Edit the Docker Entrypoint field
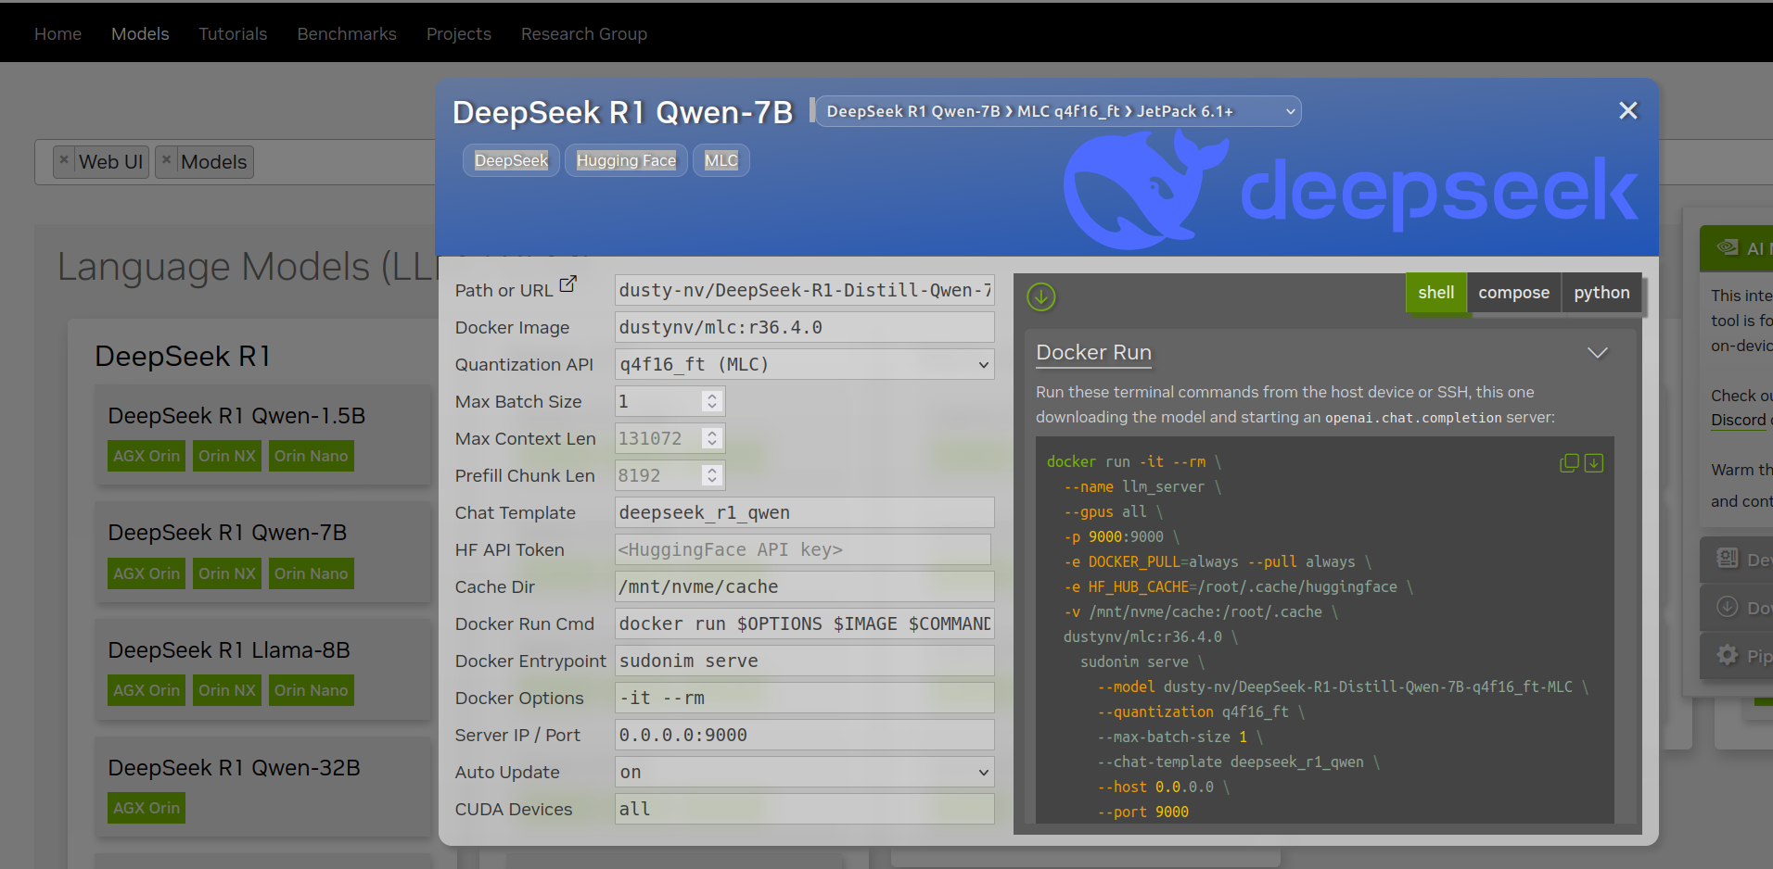1773x869 pixels. (804, 661)
